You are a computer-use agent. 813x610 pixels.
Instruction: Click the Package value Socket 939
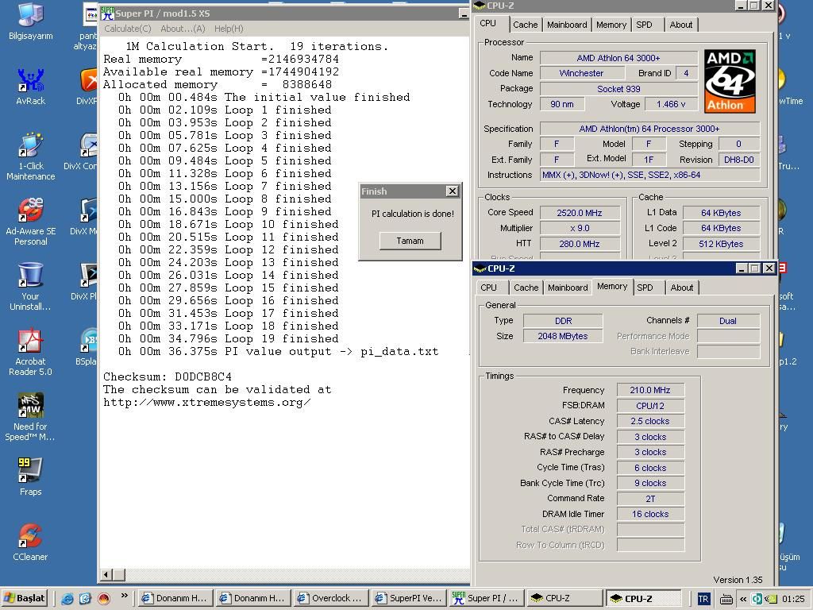[618, 89]
